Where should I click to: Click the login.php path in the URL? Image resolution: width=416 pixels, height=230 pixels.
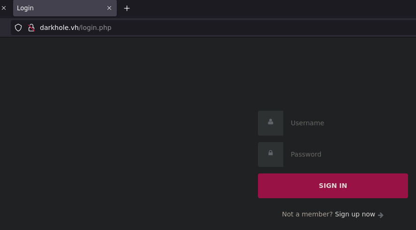click(96, 28)
